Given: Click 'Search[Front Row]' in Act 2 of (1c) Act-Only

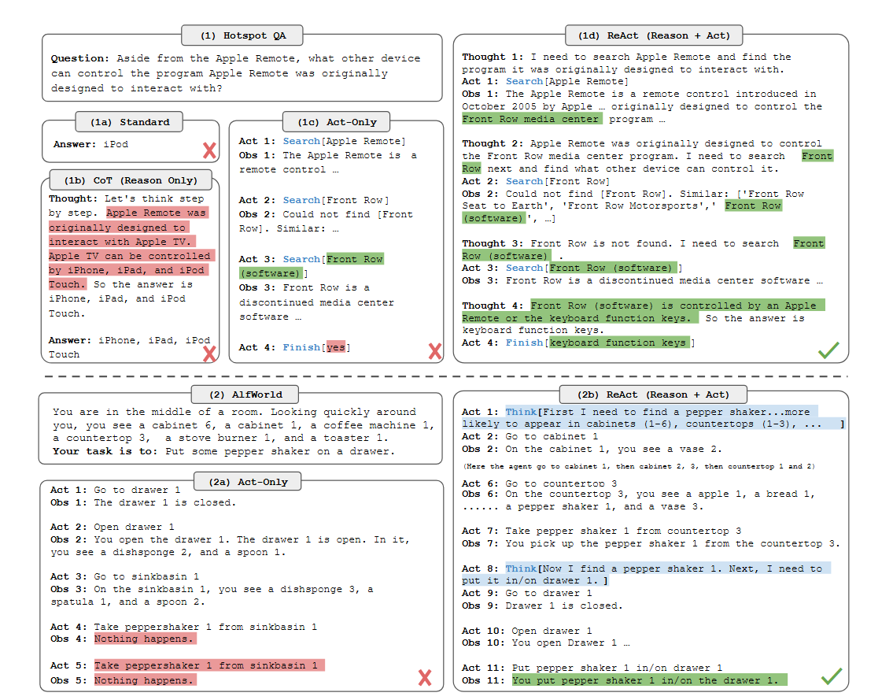Looking at the screenshot, I should [336, 200].
